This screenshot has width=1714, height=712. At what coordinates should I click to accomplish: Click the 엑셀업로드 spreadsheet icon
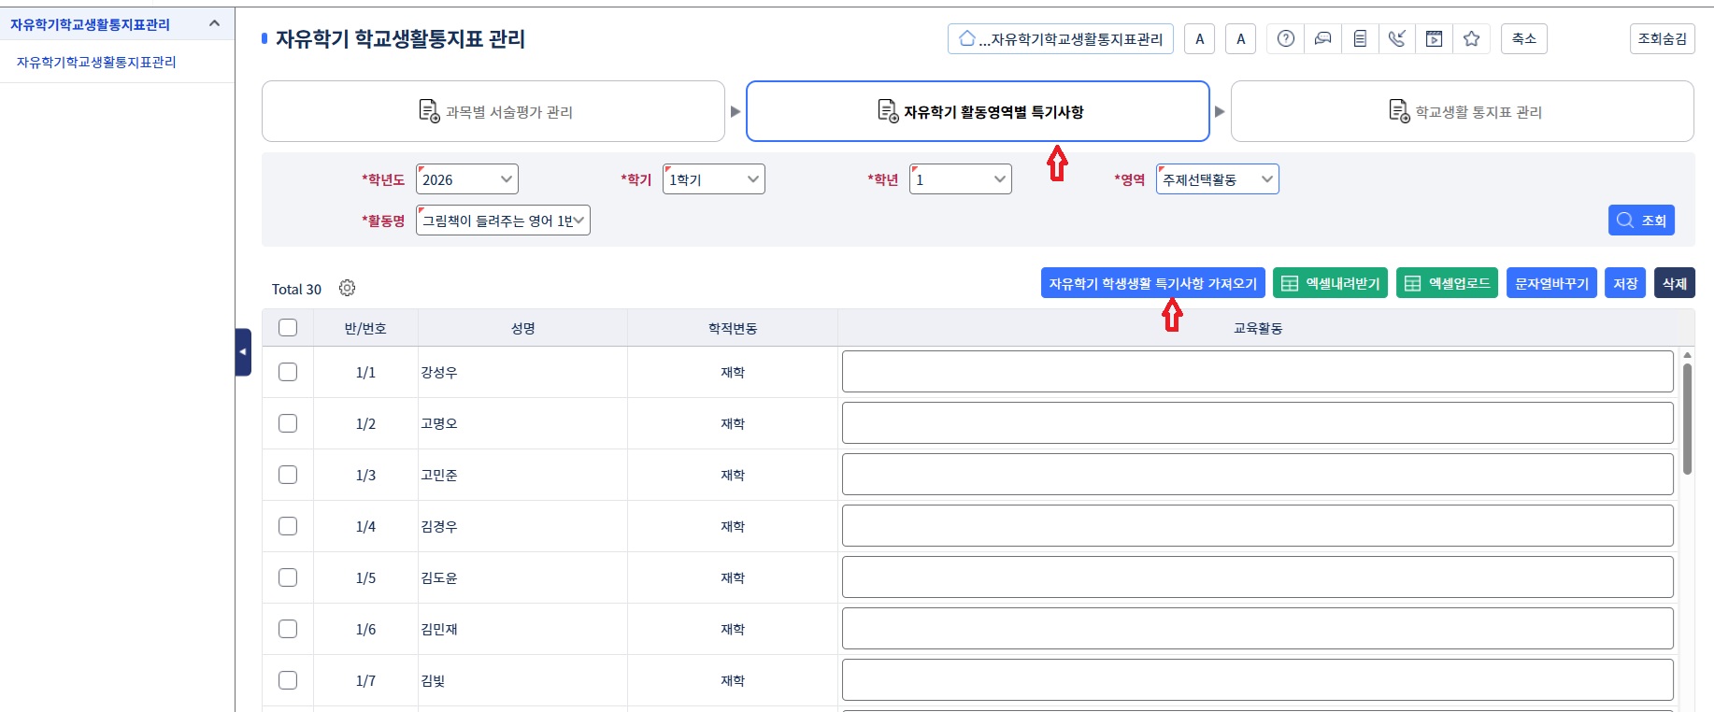[x=1413, y=283]
